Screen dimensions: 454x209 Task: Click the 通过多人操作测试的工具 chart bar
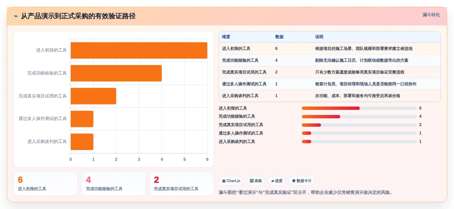click(x=82, y=119)
